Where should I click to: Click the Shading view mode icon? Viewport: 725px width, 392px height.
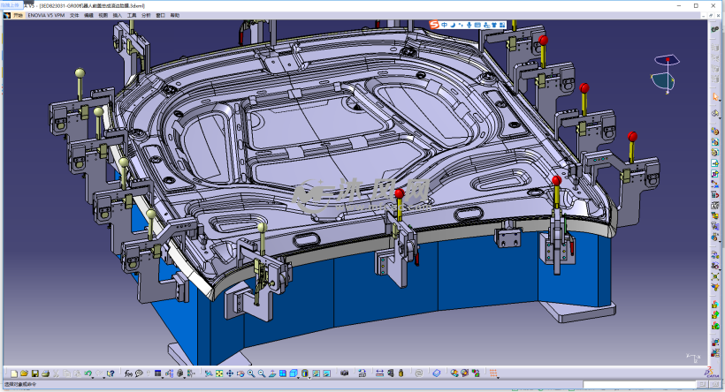[x=305, y=373]
